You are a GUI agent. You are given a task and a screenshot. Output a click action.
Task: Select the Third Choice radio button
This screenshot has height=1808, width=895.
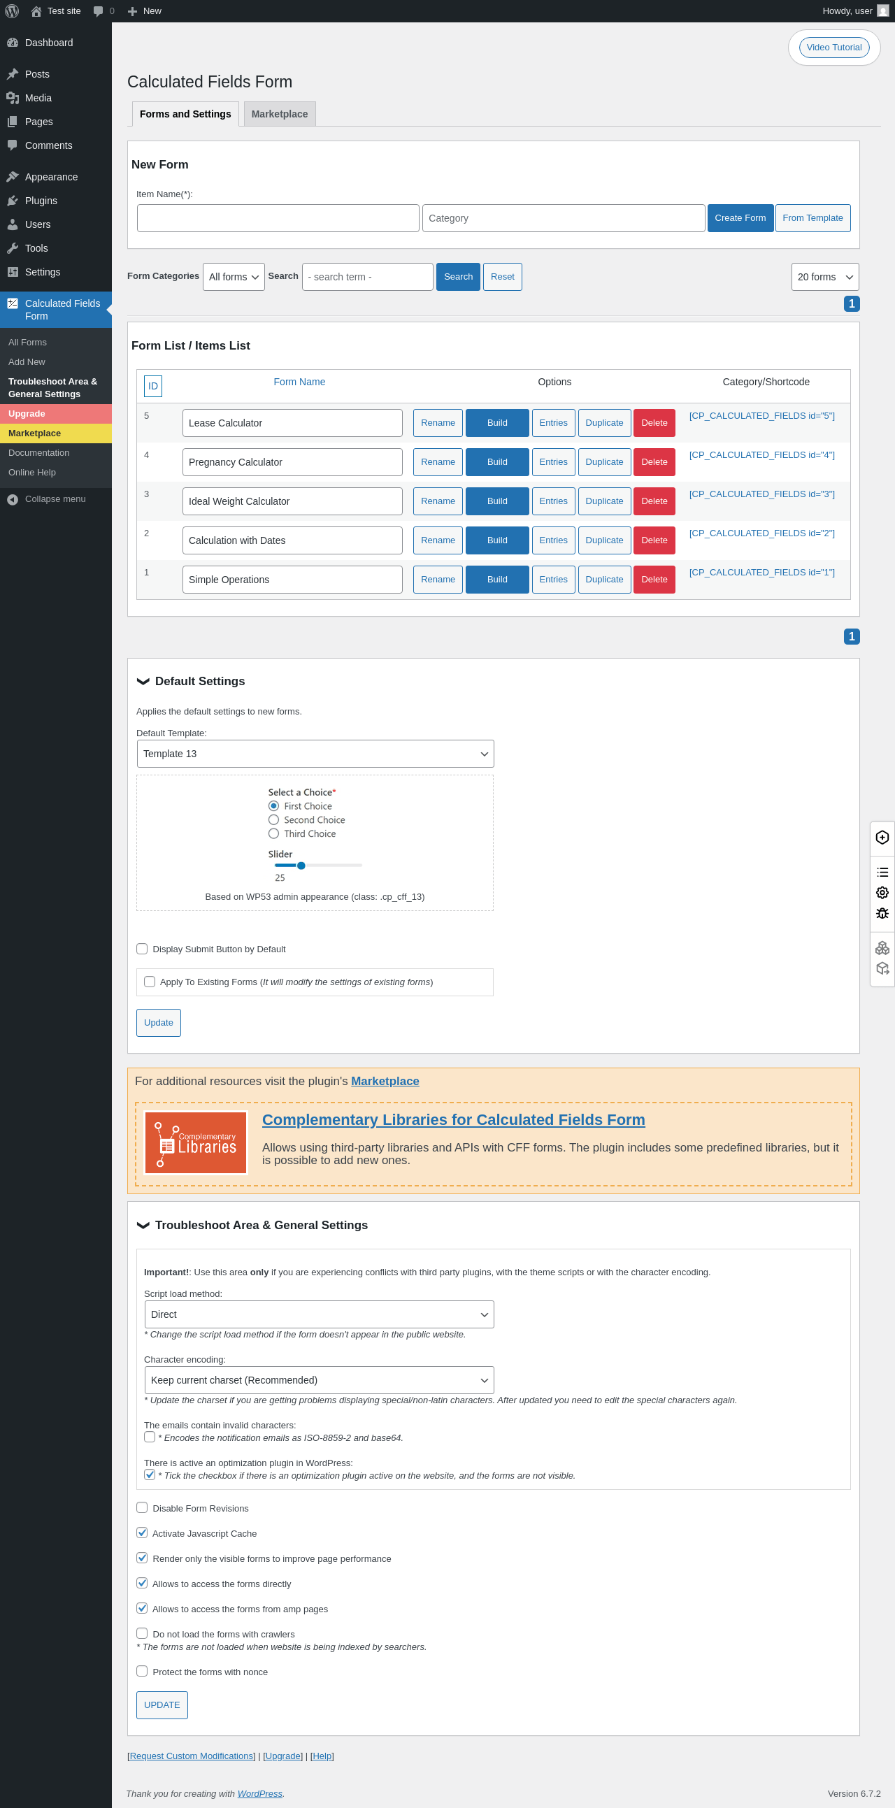click(274, 834)
